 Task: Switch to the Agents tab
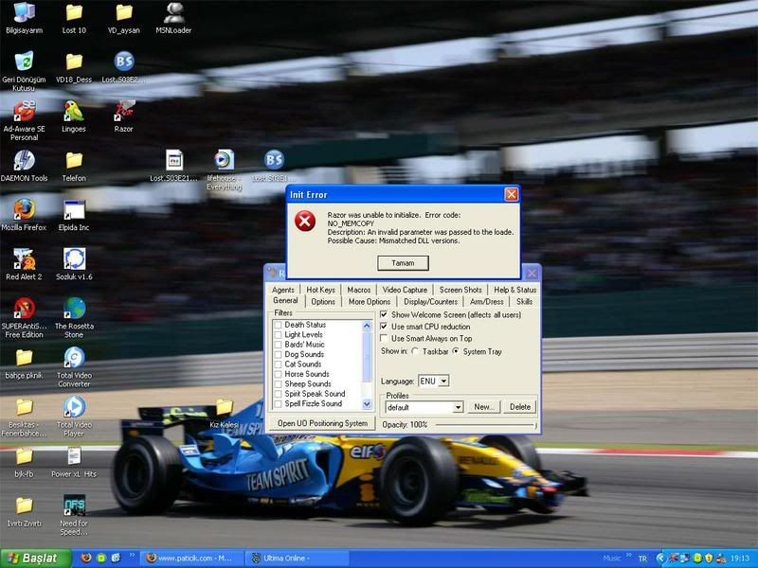tap(282, 290)
